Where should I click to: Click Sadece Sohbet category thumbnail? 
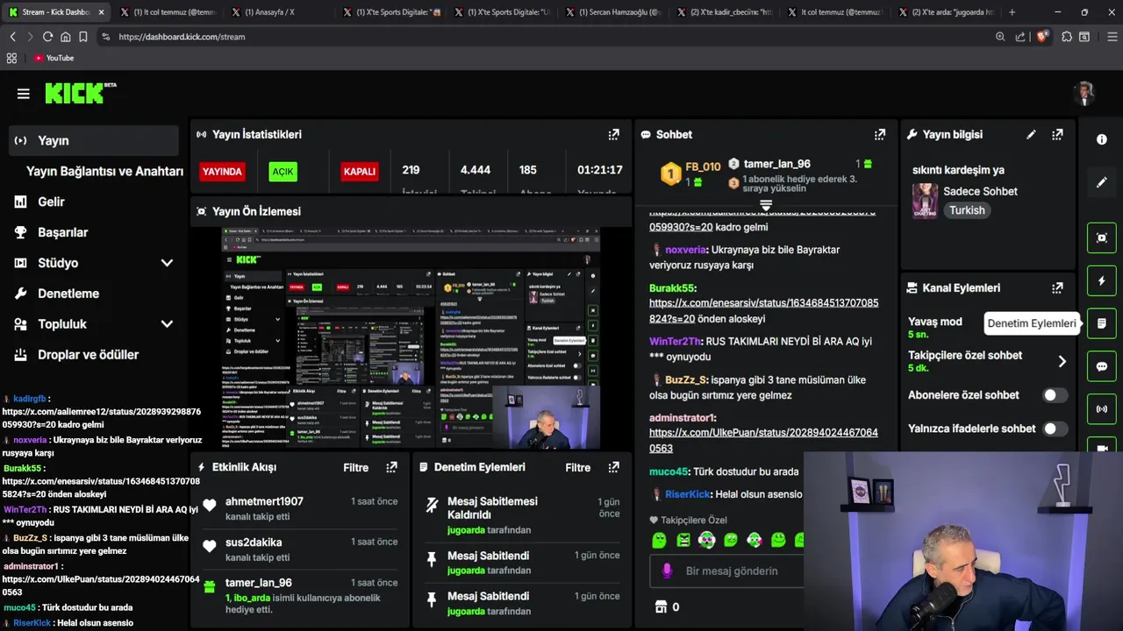(x=925, y=201)
